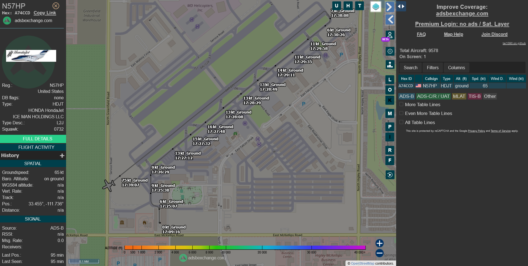The width and height of the screenshot is (528, 266).
Task: Toggle the L map button
Action: [x=390, y=80]
